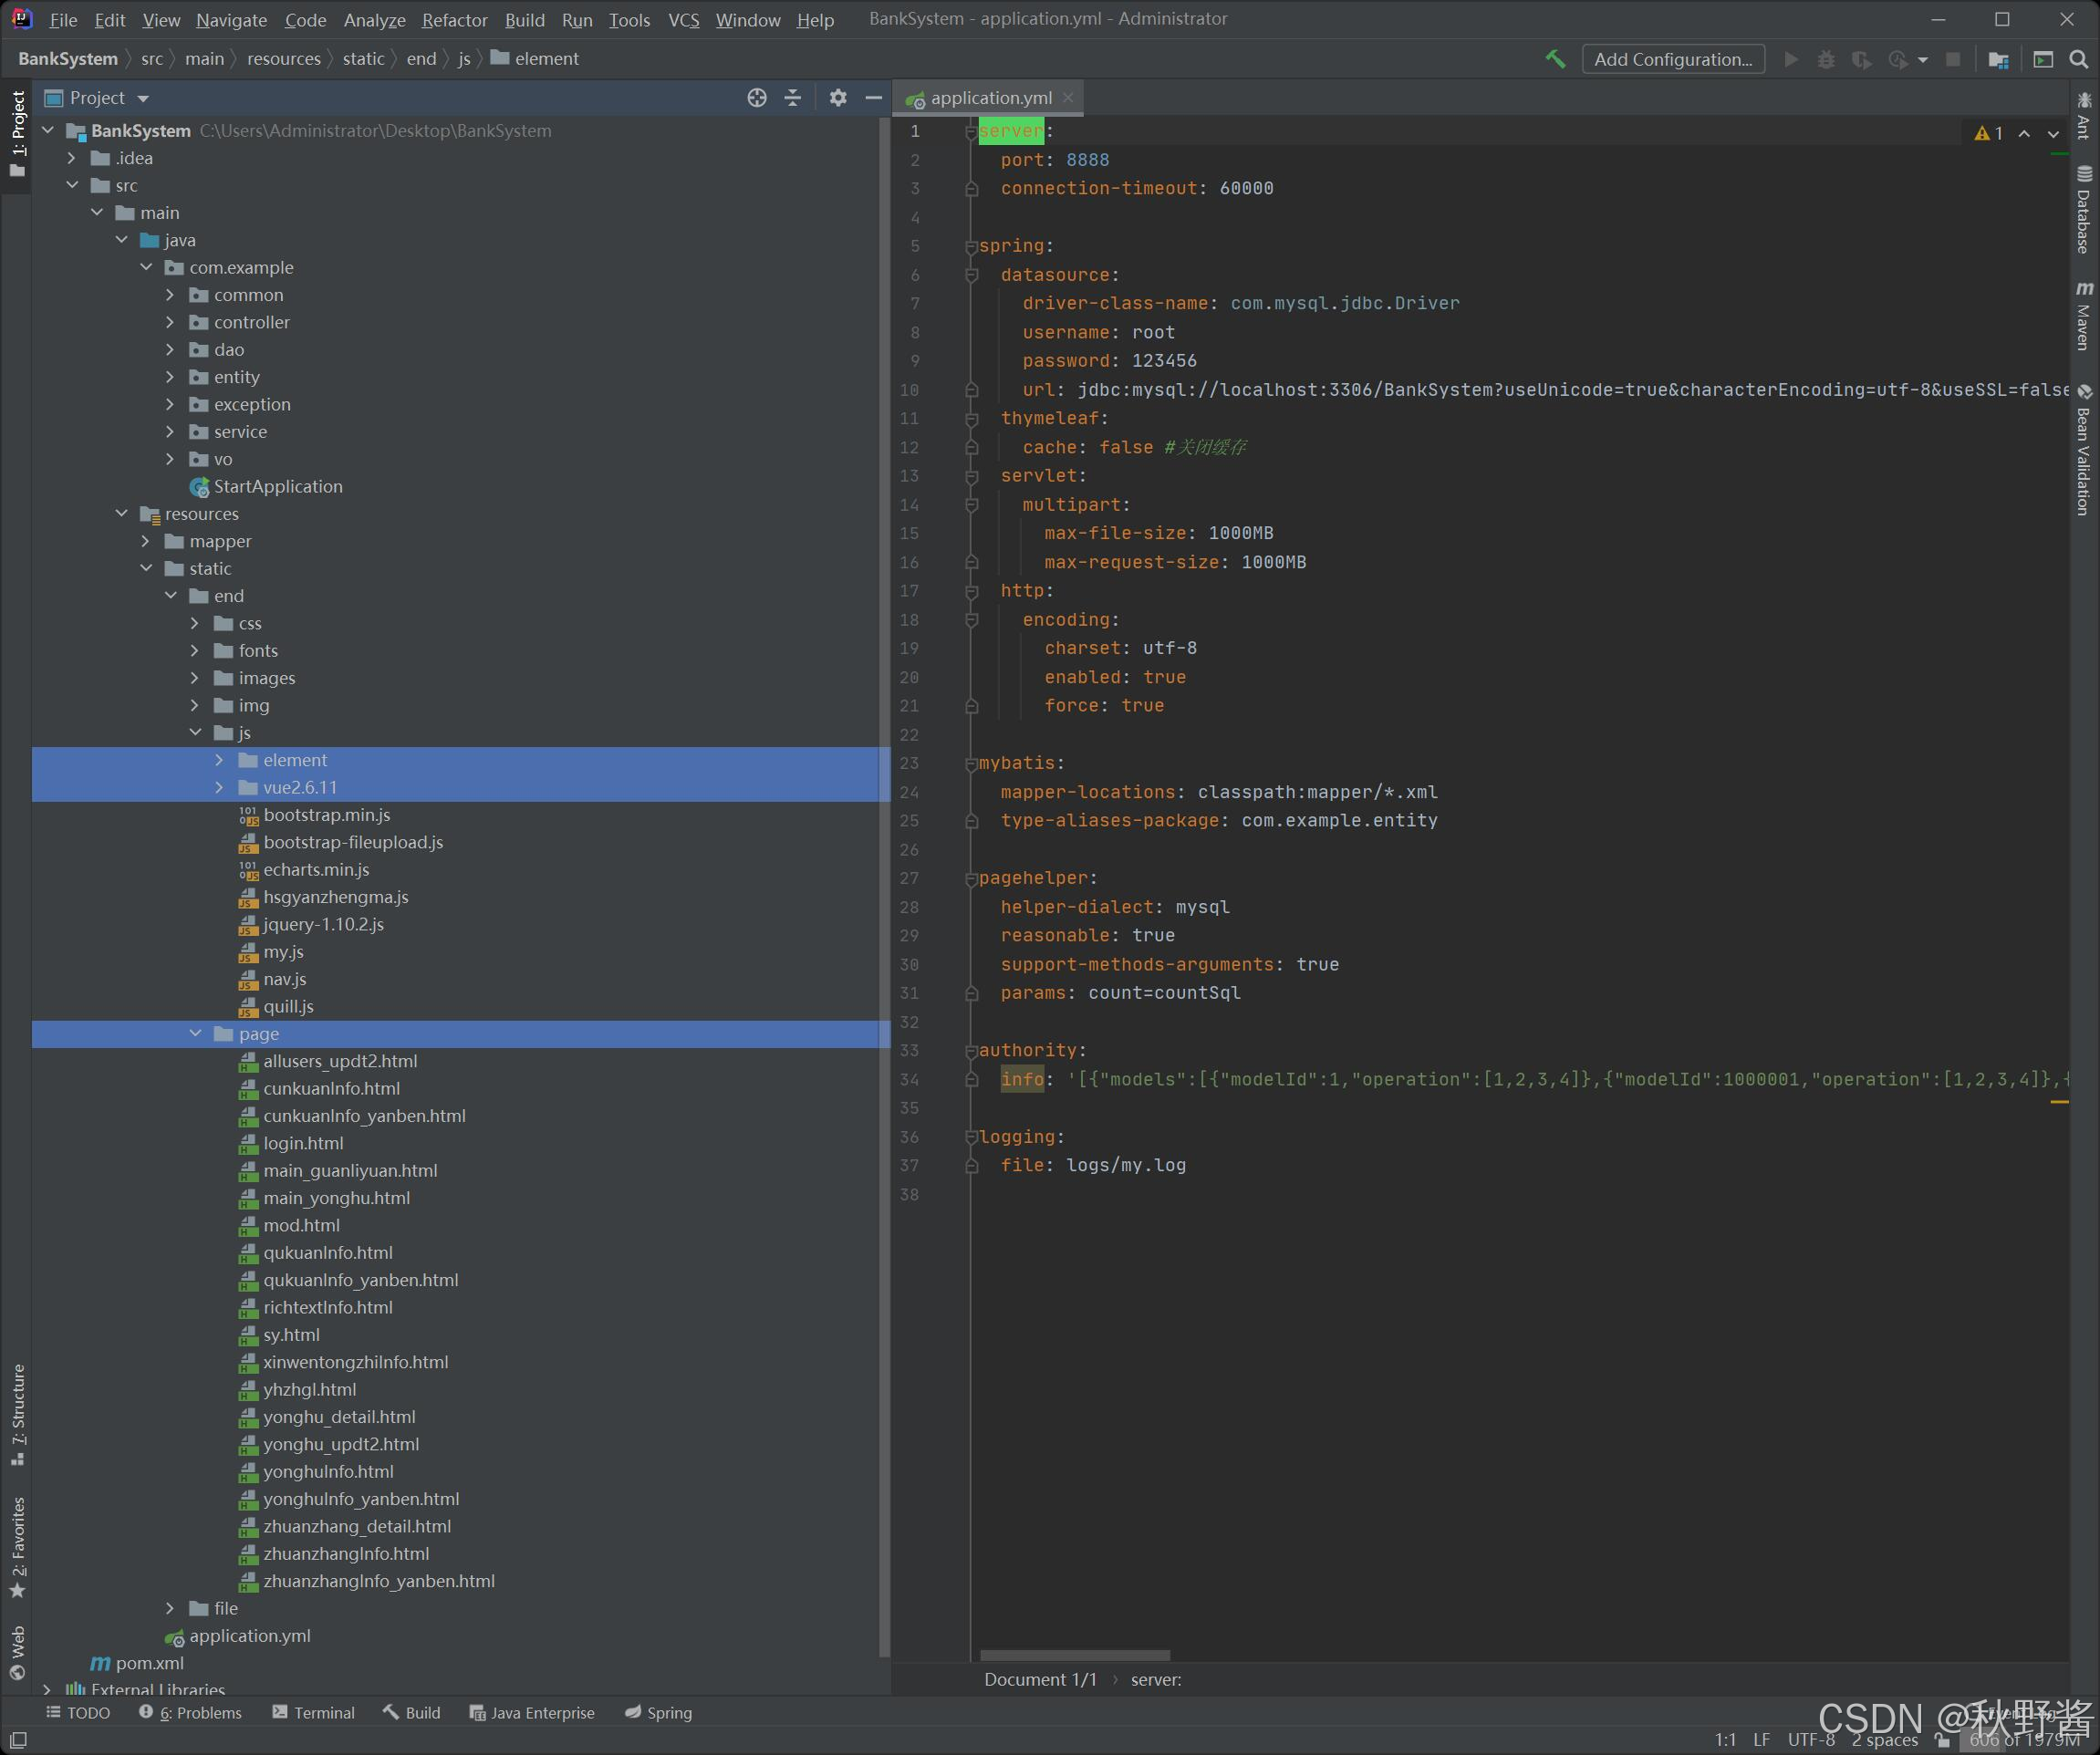Open the Database side panel
This screenshot has width=2100, height=1755.
pyautogui.click(x=2084, y=210)
